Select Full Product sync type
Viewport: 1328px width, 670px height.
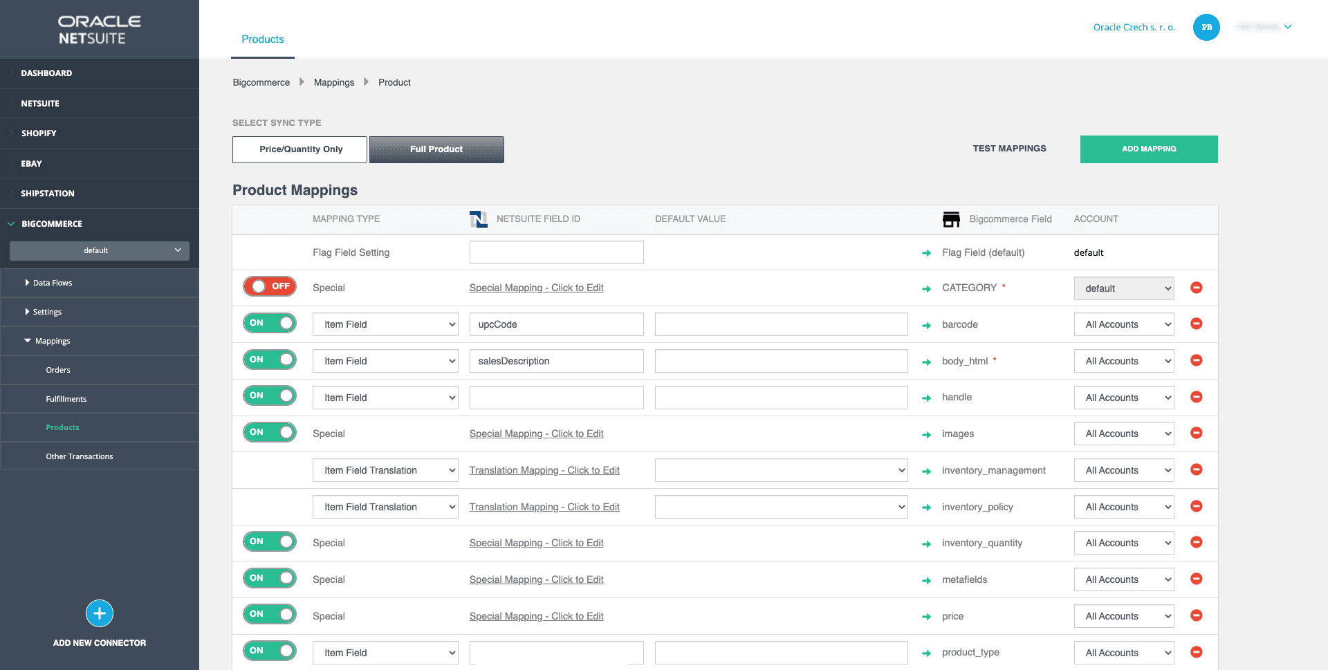pos(436,149)
